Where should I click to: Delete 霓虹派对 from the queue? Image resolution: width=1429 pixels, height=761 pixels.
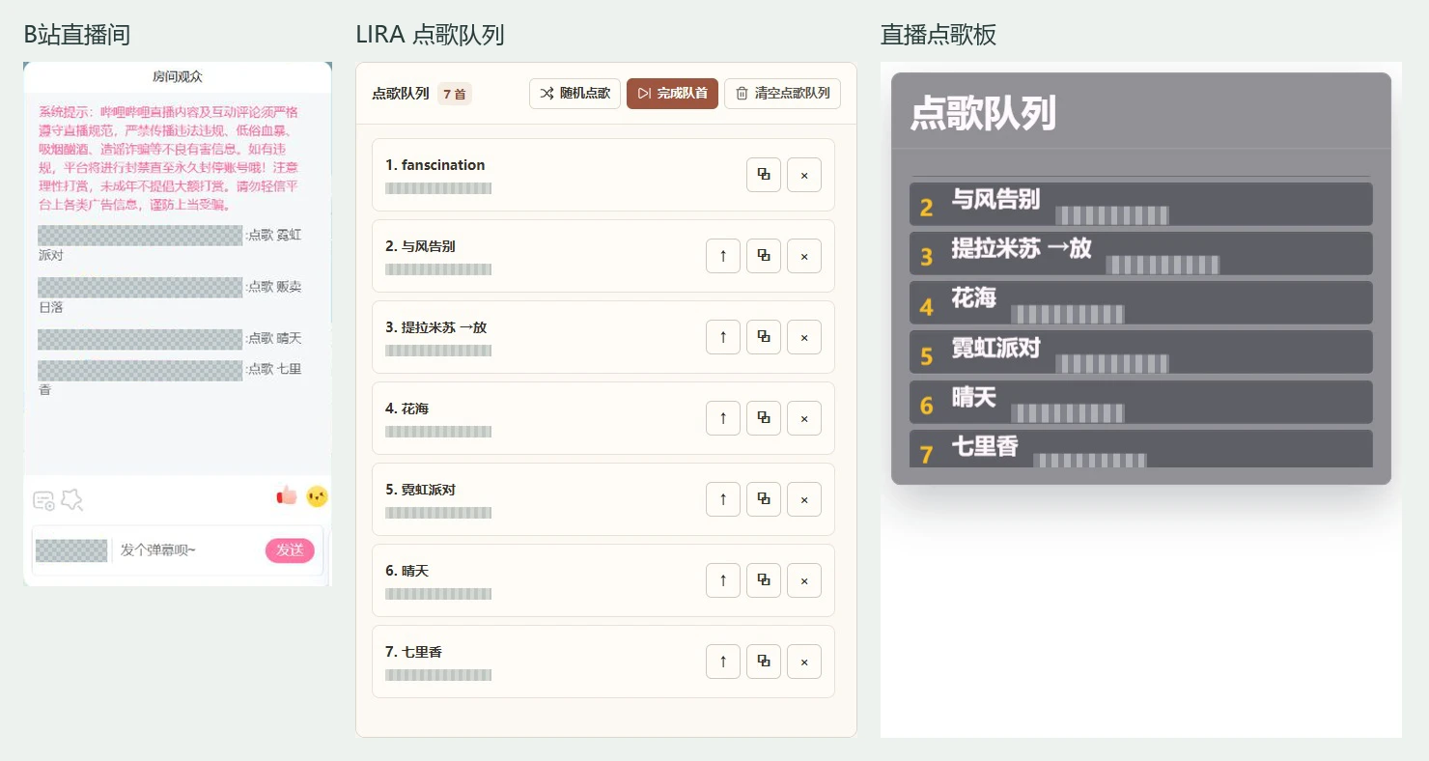[804, 499]
